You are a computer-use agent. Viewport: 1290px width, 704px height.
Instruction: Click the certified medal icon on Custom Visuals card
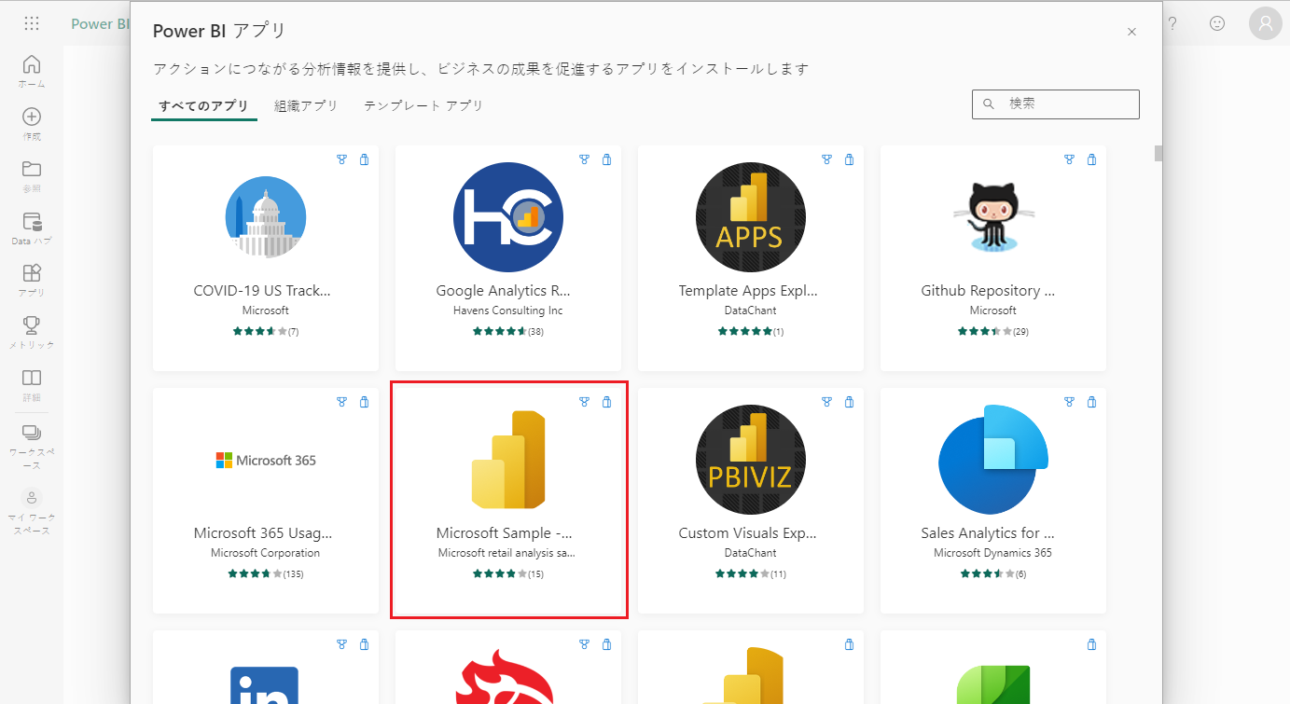point(826,402)
